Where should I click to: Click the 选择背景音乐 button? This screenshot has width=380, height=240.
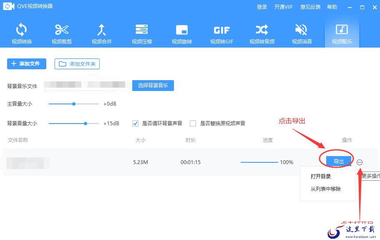[153, 86]
